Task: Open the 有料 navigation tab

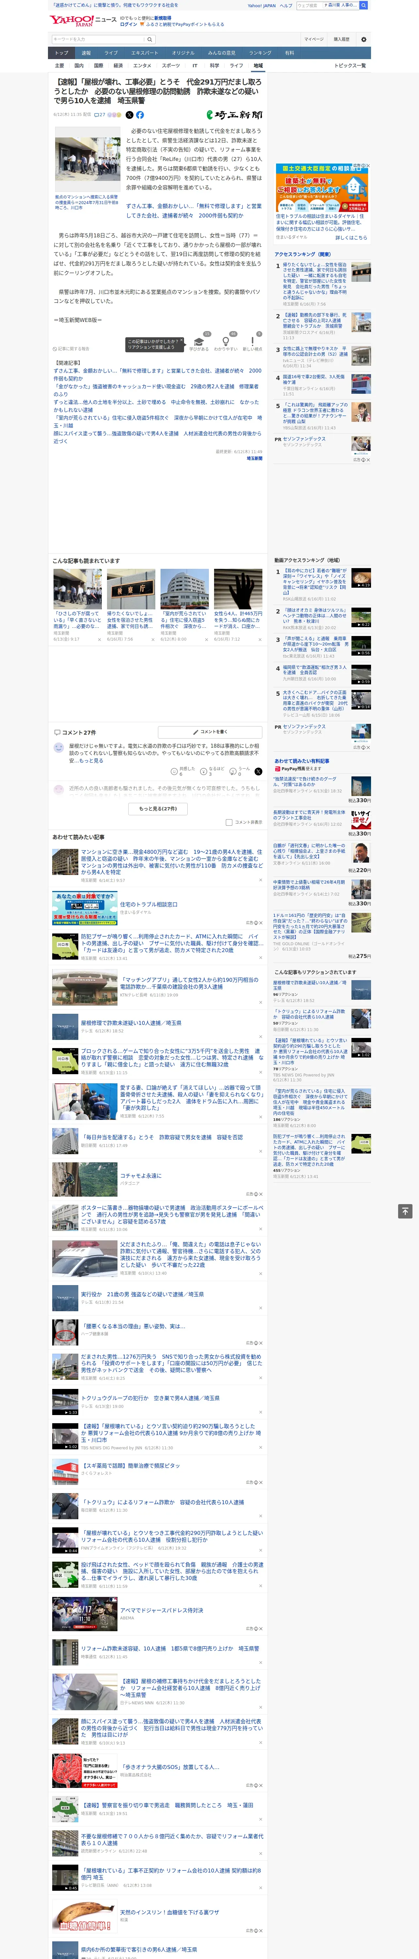Action: pos(289,53)
